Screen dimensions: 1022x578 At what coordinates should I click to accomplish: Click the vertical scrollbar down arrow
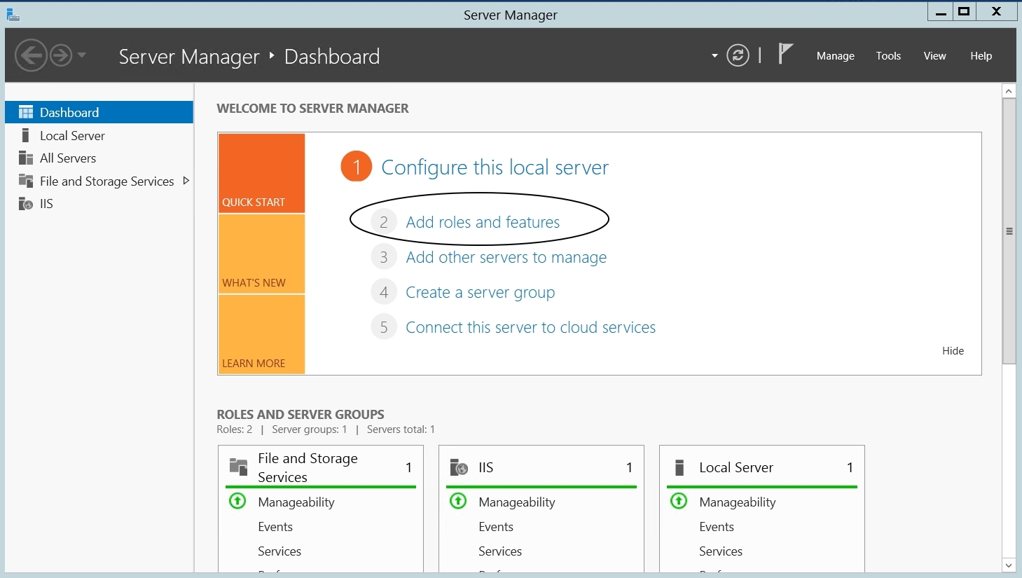[1009, 565]
